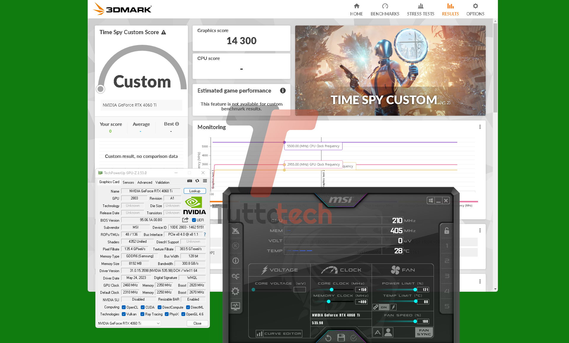This screenshot has width=569, height=343.
Task: Click GPU-Z BIOS export share icon
Action: click(185, 220)
